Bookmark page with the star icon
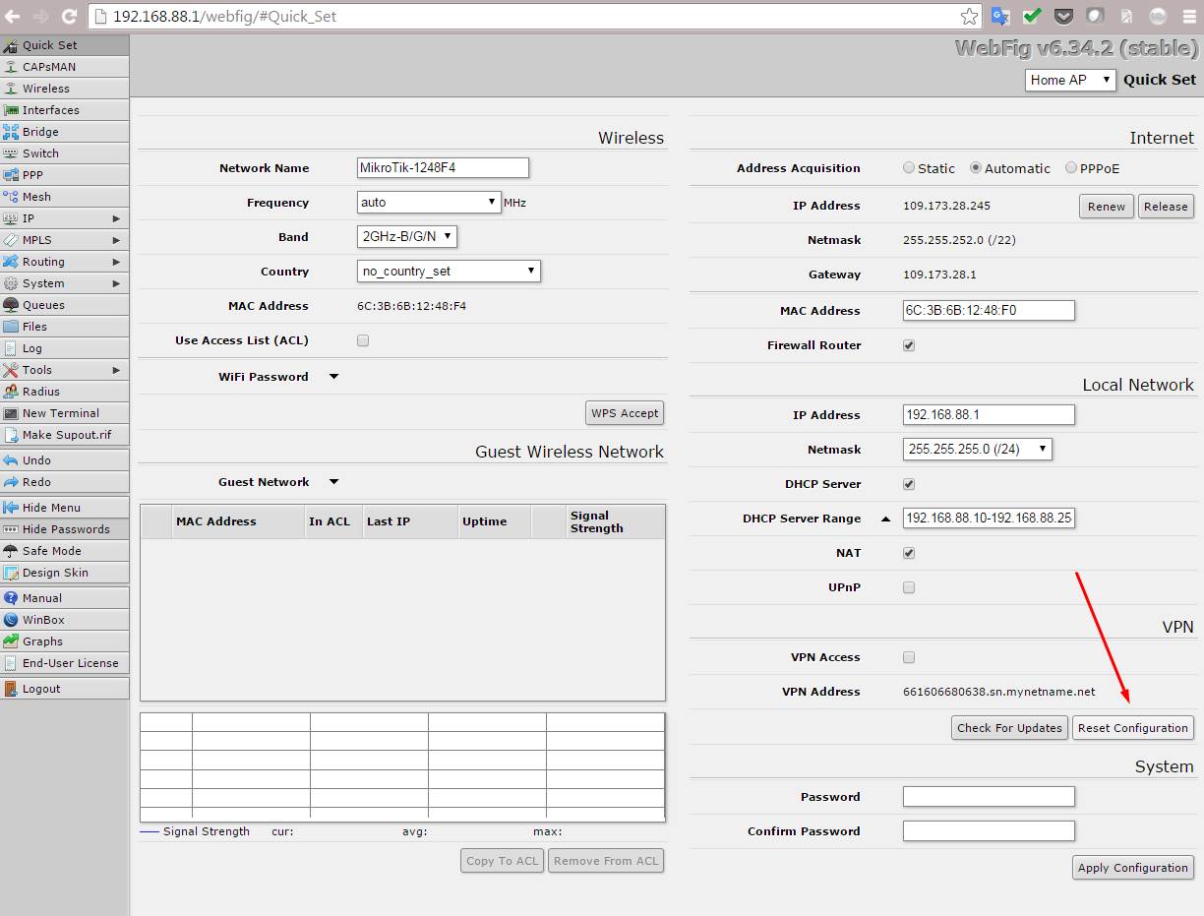This screenshot has height=916, width=1204. (x=969, y=17)
